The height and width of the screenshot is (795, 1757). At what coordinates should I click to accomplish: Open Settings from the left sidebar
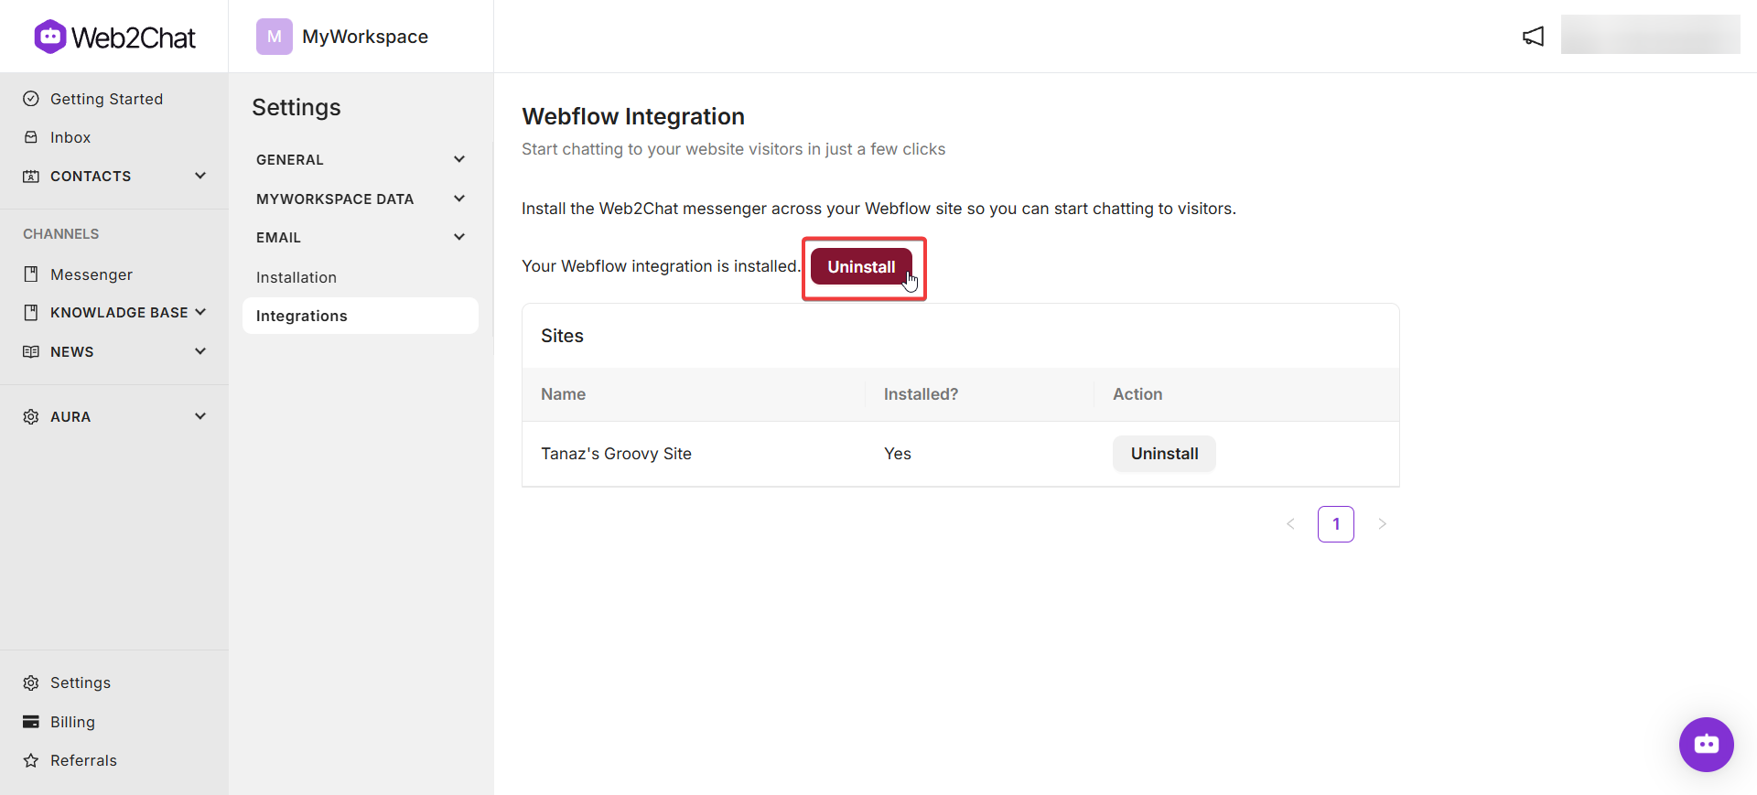(81, 682)
